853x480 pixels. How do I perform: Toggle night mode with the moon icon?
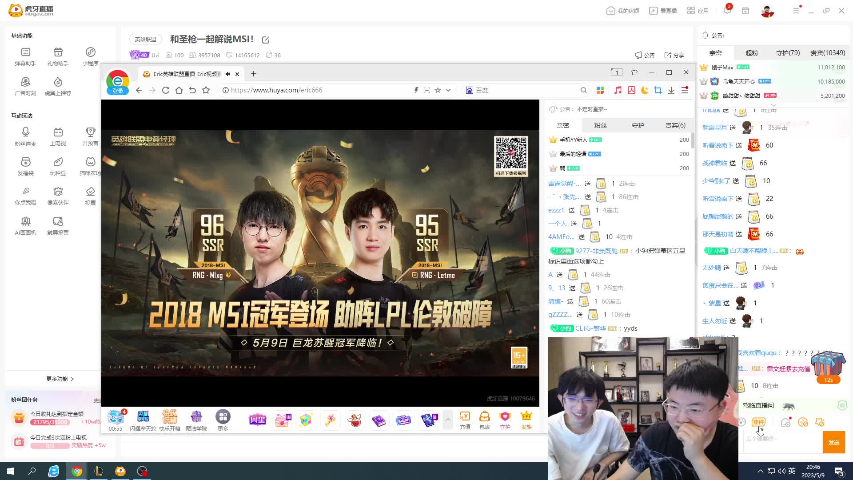tap(645, 90)
